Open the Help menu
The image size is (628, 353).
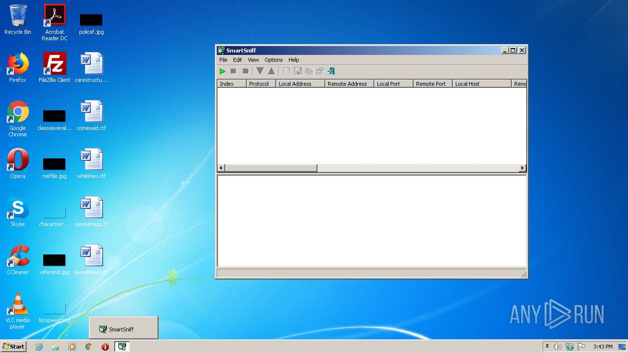(294, 60)
